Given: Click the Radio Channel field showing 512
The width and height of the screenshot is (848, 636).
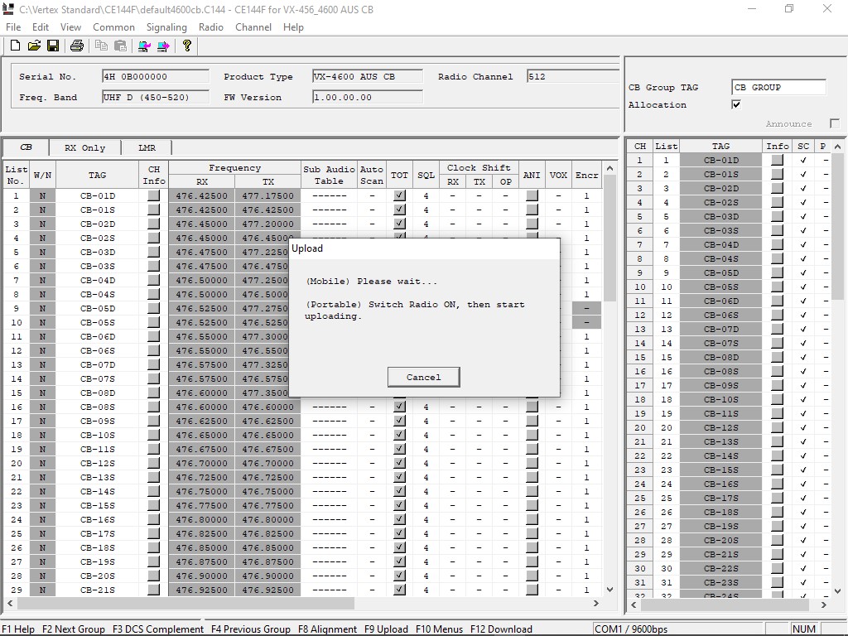Looking at the screenshot, I should (x=573, y=76).
